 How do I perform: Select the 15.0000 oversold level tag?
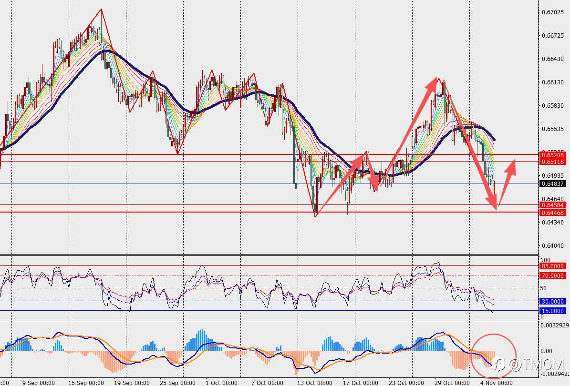coord(552,311)
